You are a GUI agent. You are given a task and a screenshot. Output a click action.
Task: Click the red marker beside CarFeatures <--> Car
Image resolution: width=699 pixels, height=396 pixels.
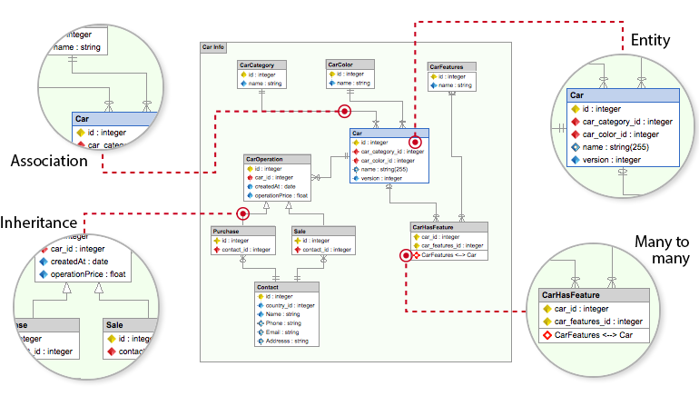click(405, 256)
